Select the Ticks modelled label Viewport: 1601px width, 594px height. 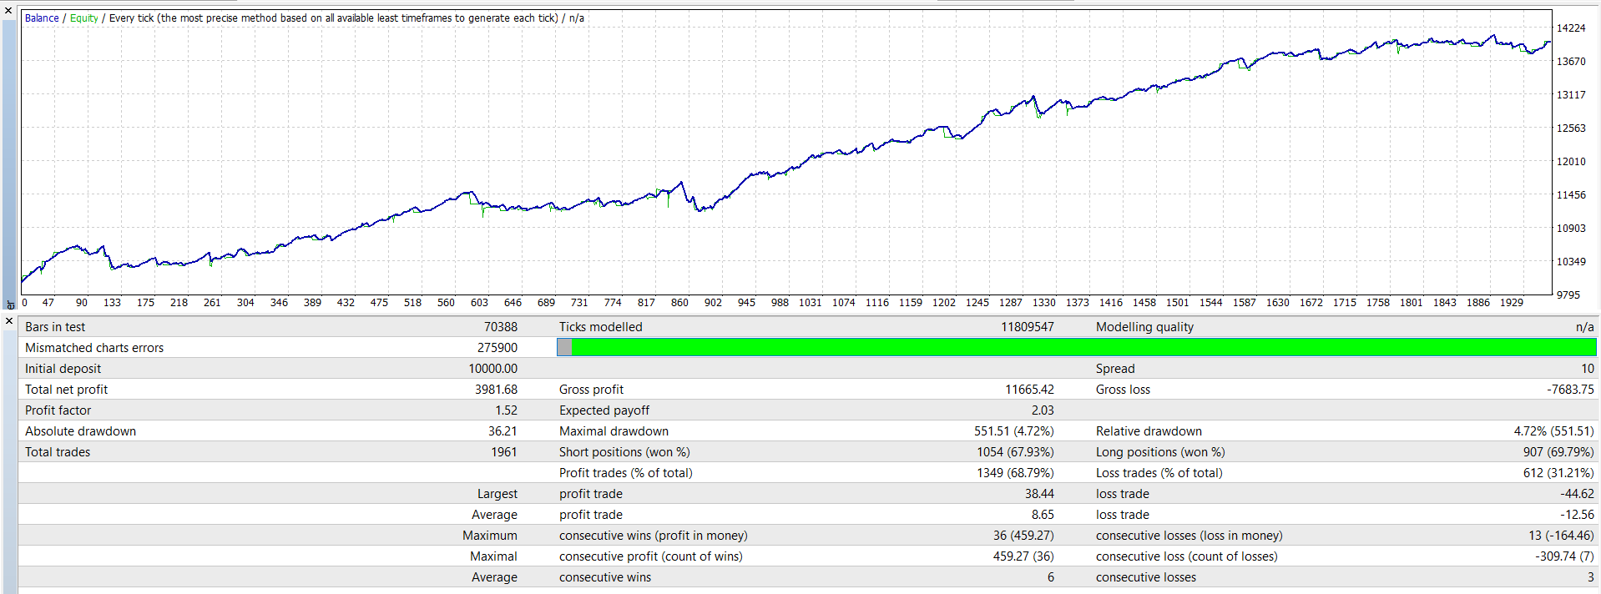pos(600,327)
